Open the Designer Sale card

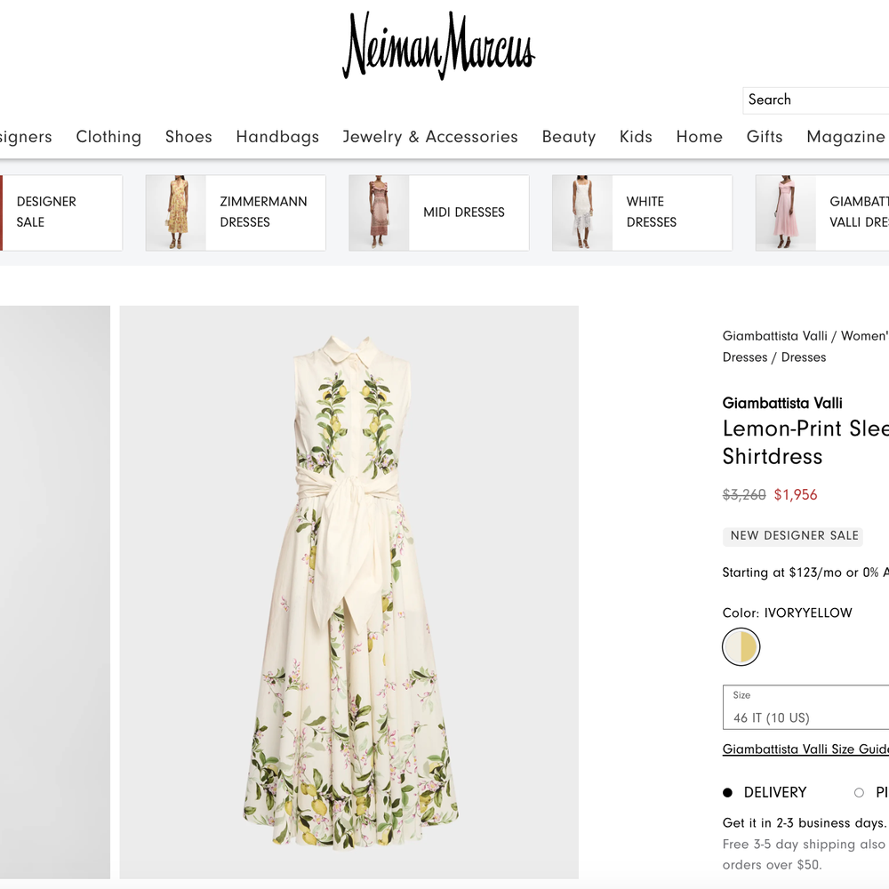point(61,212)
